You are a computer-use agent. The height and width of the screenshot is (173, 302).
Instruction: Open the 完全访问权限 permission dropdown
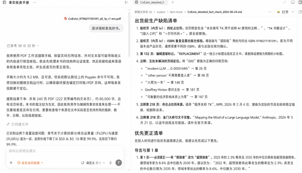click(x=30, y=163)
